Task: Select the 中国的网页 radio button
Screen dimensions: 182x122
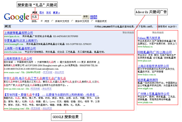Action: (x=92, y=21)
